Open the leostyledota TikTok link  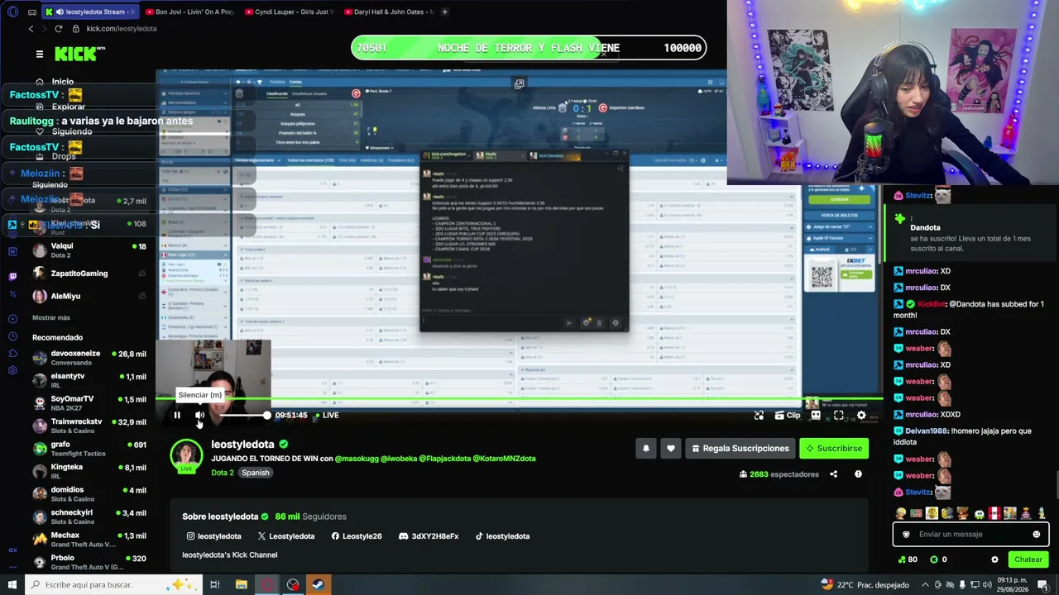[501, 536]
